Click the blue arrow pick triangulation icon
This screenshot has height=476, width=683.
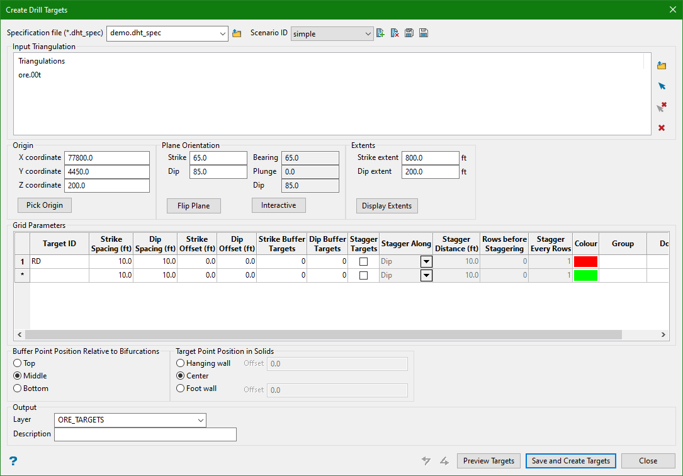click(x=662, y=86)
